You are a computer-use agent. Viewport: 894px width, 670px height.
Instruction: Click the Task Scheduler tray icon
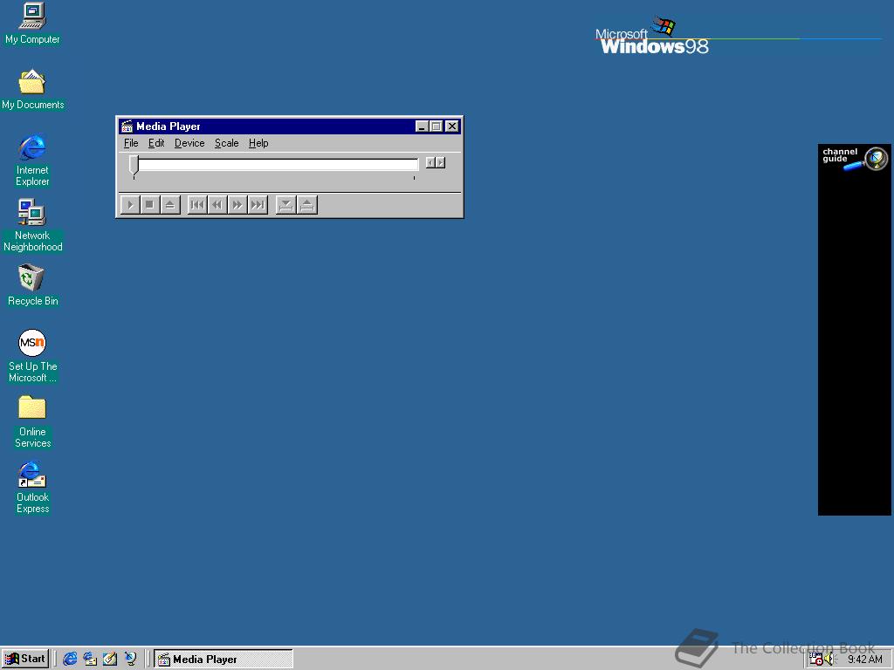(x=816, y=660)
